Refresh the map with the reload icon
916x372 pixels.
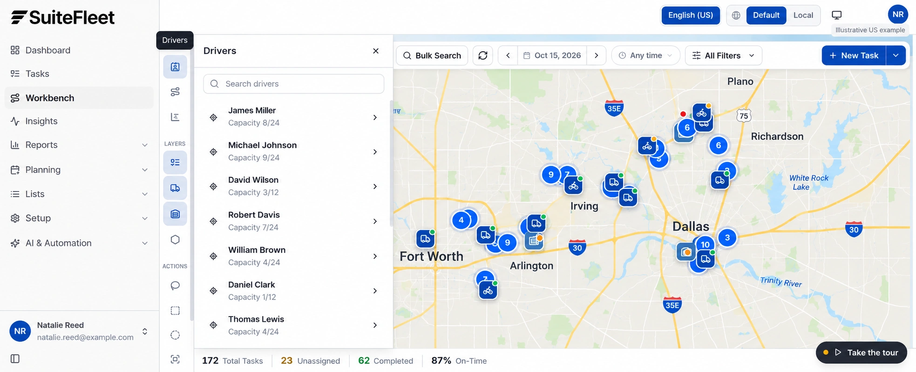click(x=483, y=55)
